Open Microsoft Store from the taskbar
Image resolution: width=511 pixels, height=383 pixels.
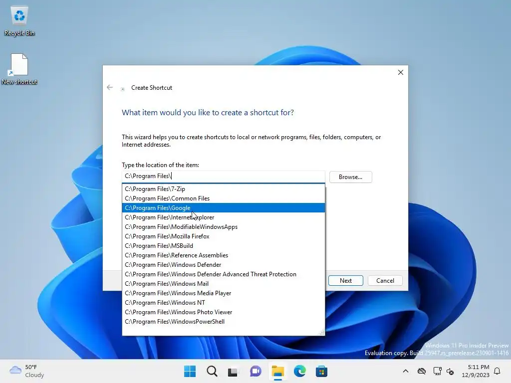tap(321, 371)
